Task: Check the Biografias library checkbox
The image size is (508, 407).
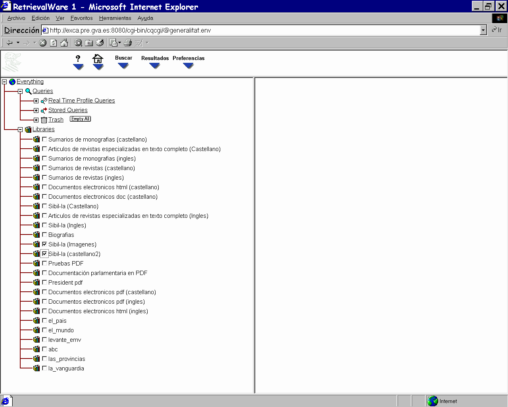Action: point(44,235)
